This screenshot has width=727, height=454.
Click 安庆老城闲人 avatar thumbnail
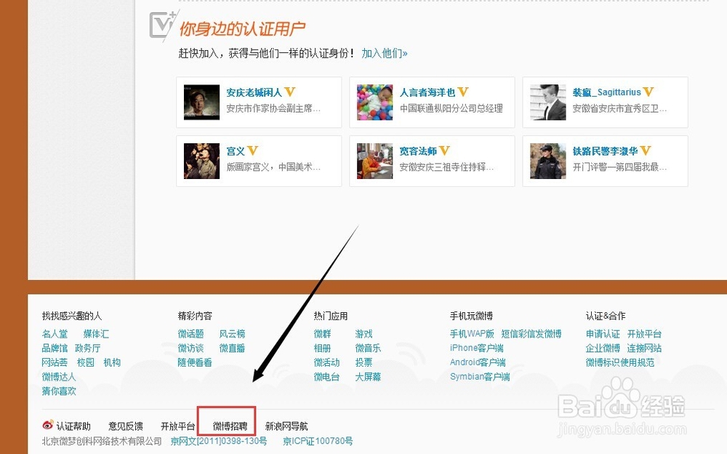(x=201, y=102)
